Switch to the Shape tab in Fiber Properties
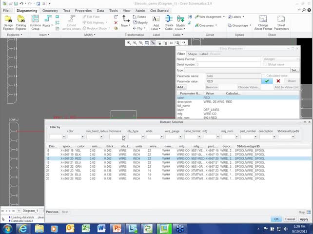Image resolution: width=313 pixels, height=234 pixels. click(x=192, y=54)
